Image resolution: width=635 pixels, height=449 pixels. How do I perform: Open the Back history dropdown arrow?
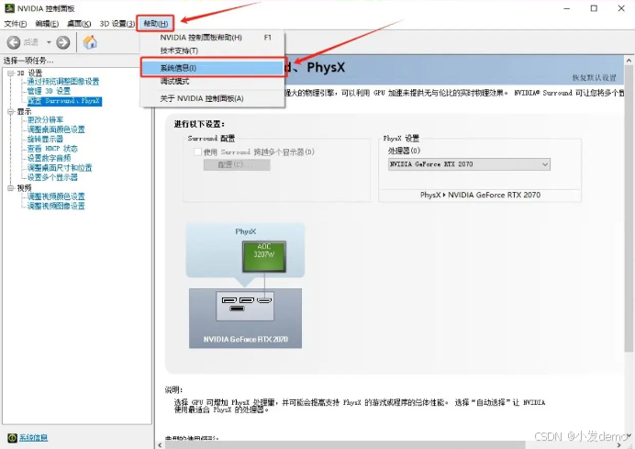[49, 42]
